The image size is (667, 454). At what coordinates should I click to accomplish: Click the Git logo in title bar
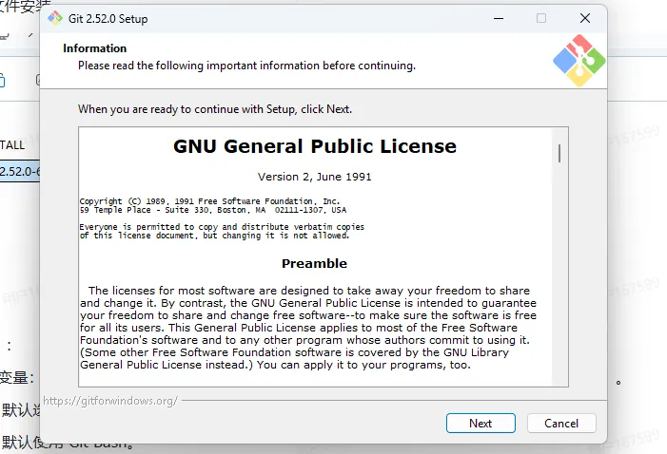pyautogui.click(x=55, y=18)
